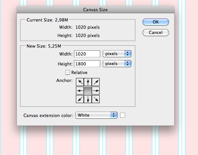Click the new Height input field
The image size is (198, 155).
pyautogui.click(x=87, y=63)
